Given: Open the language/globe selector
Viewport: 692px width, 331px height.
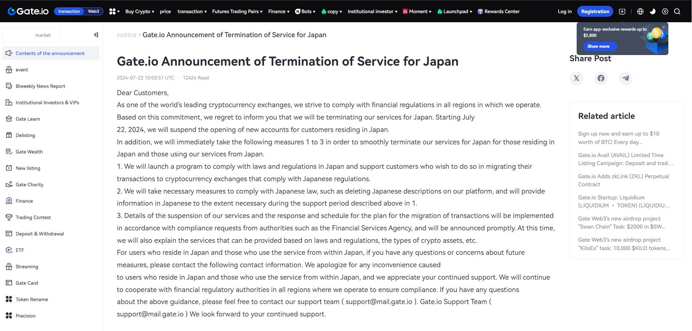Looking at the screenshot, I should pyautogui.click(x=640, y=11).
